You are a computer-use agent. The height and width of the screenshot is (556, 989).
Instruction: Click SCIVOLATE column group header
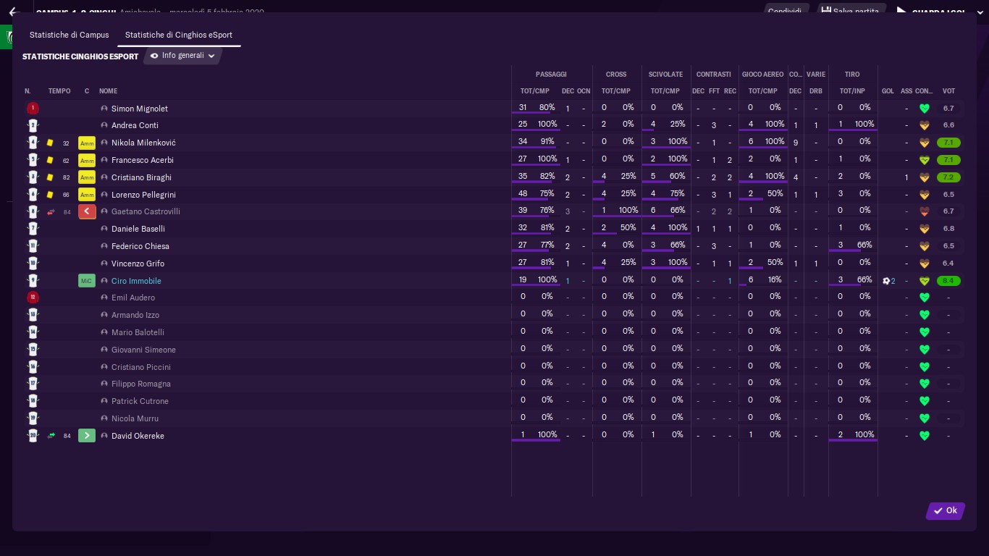coord(665,75)
